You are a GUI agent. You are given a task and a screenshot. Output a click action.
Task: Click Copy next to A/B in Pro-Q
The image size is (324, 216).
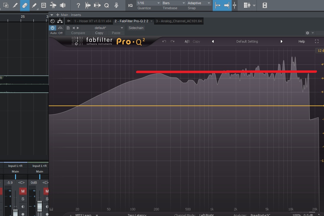click(x=196, y=41)
